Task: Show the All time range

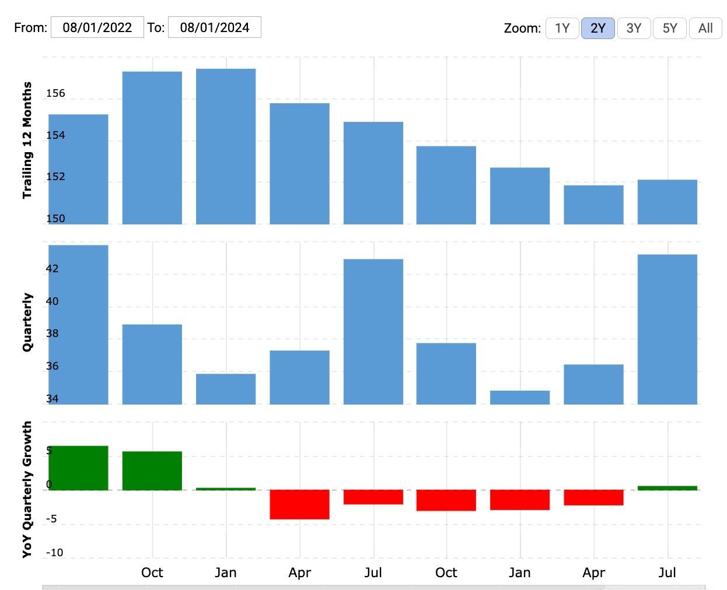Action: (705, 28)
